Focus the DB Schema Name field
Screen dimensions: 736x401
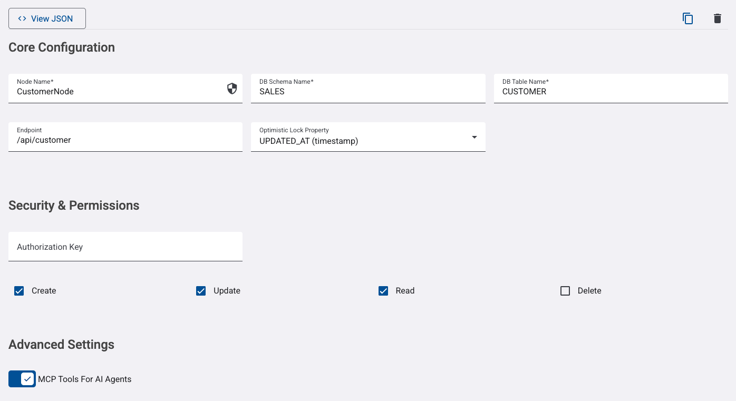coord(368,92)
